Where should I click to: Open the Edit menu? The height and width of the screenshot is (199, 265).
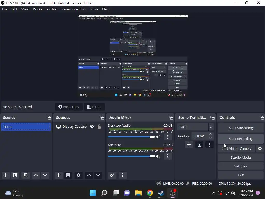point(14,9)
